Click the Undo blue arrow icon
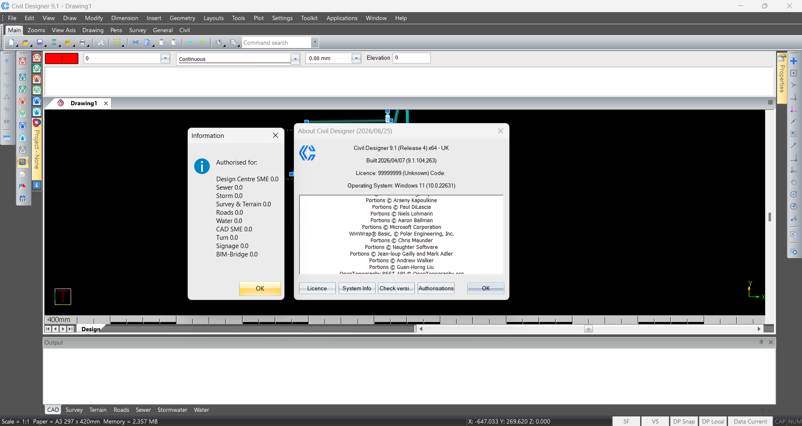 pyautogui.click(x=191, y=43)
